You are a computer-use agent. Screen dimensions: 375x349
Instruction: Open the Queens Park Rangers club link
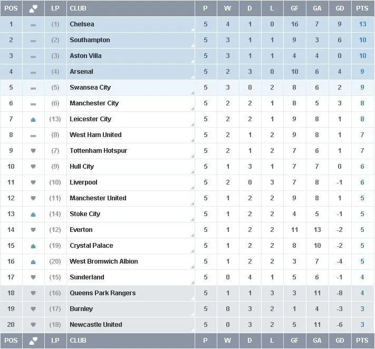point(103,293)
